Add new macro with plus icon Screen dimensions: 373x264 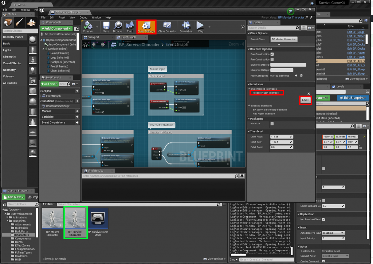pyautogui.click(x=77, y=111)
